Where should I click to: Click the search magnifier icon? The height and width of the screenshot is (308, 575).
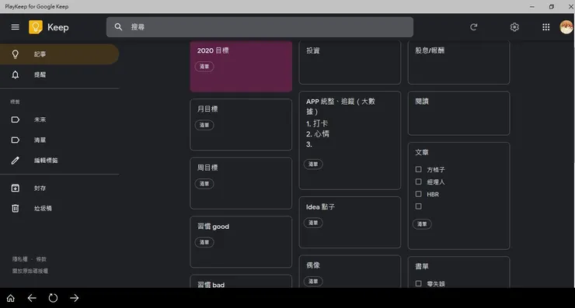click(x=118, y=27)
